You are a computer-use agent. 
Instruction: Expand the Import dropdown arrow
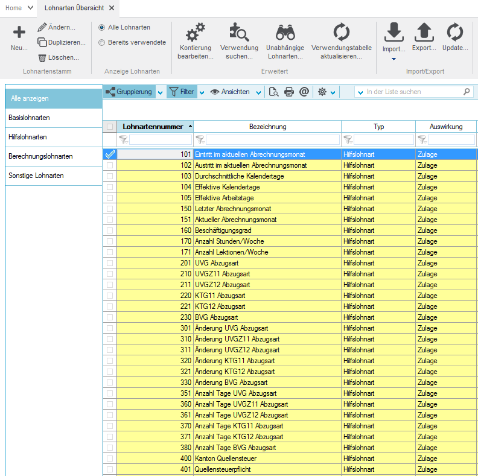pyautogui.click(x=394, y=59)
